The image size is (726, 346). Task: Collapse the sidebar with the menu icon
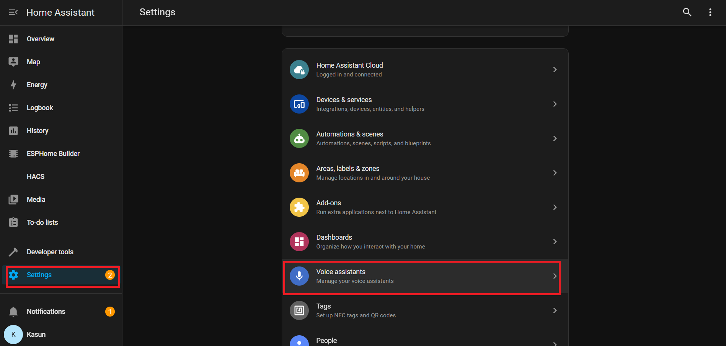13,12
